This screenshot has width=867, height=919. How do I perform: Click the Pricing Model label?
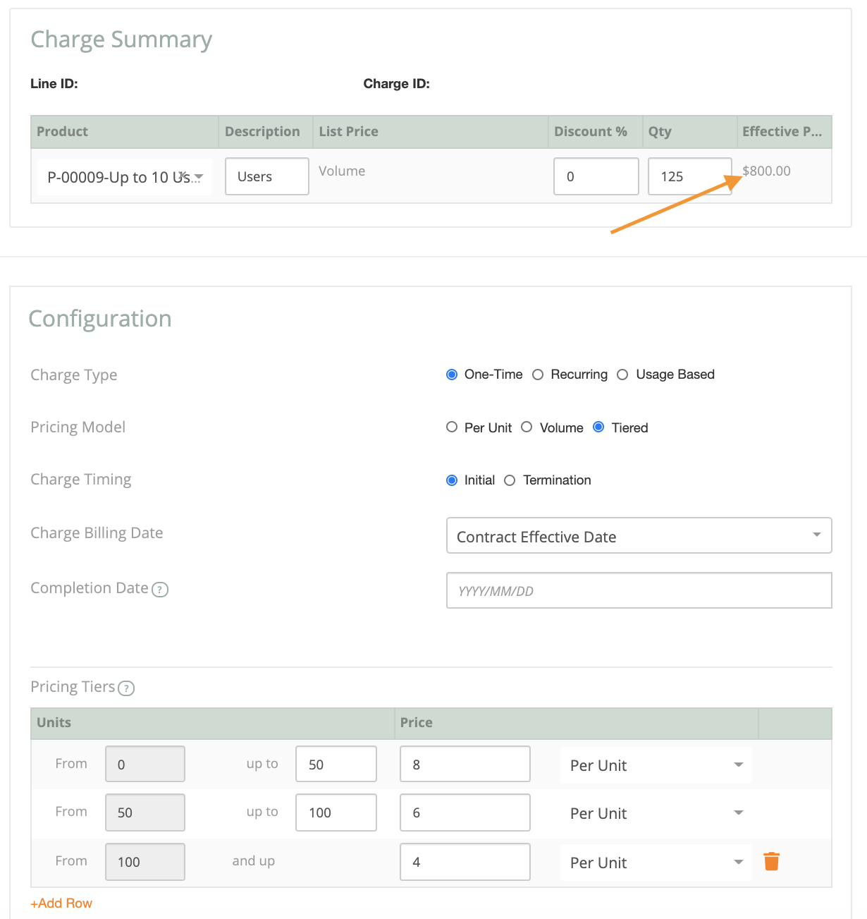[78, 427]
